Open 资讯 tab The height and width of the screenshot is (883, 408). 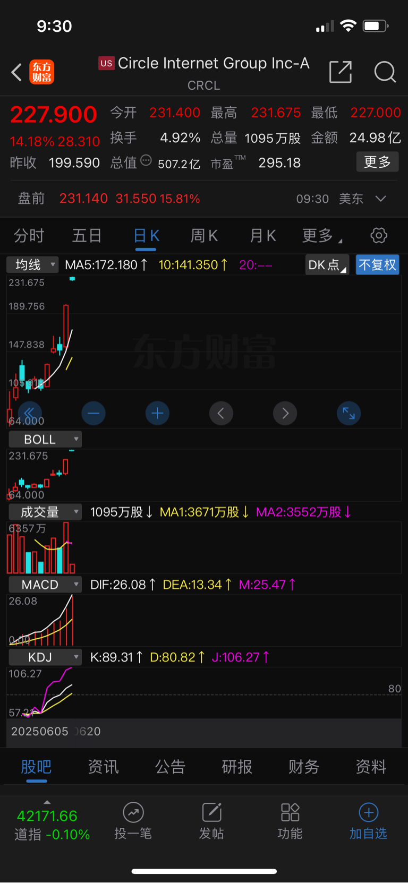(x=103, y=767)
